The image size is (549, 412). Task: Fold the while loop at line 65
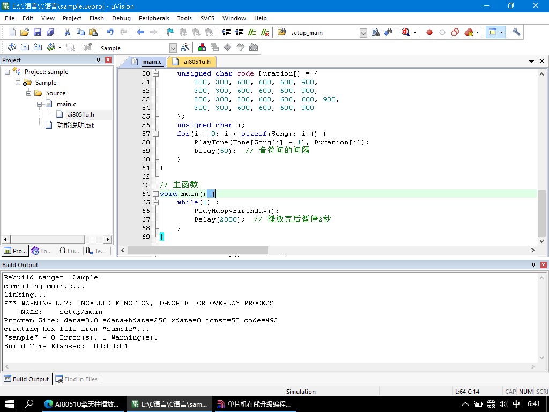(156, 202)
